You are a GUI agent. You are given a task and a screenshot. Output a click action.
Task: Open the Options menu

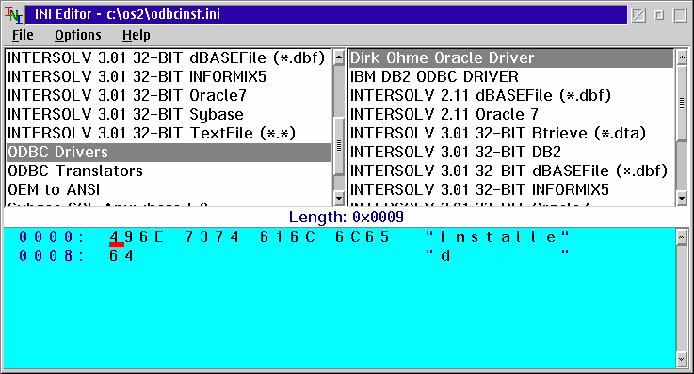[78, 35]
